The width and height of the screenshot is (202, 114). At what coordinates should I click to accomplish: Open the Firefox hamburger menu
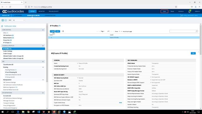pos(199,7)
